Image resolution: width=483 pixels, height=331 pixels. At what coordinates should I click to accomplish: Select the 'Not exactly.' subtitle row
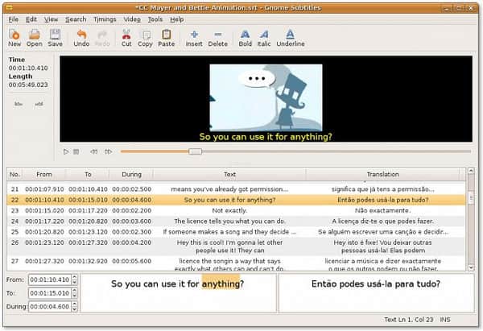[x=236, y=210]
